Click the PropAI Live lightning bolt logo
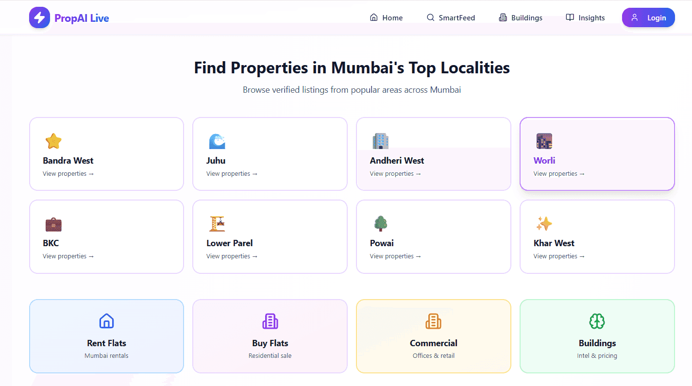The image size is (692, 386). point(39,18)
